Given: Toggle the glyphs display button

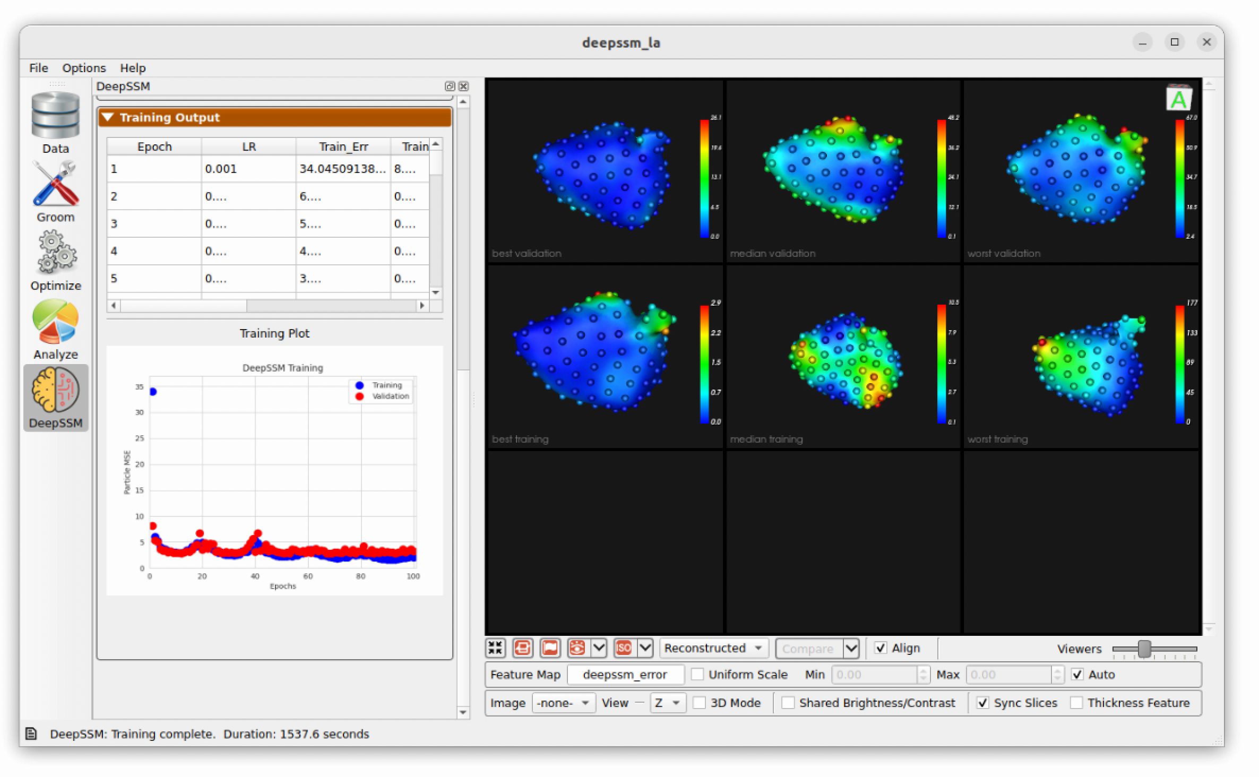Looking at the screenshot, I should [523, 648].
